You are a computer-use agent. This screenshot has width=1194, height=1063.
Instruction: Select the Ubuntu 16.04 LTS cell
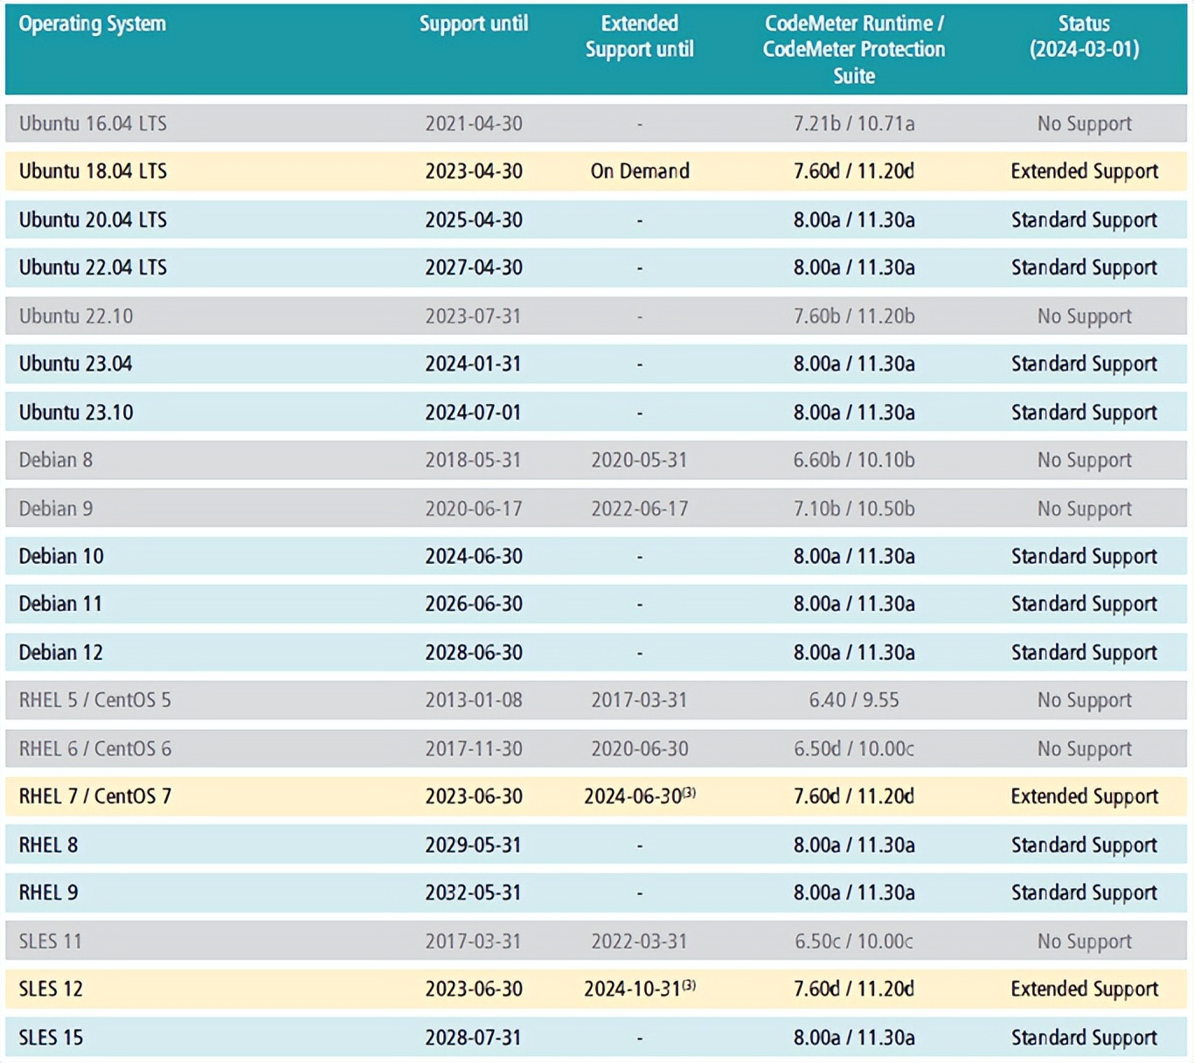coord(93,123)
